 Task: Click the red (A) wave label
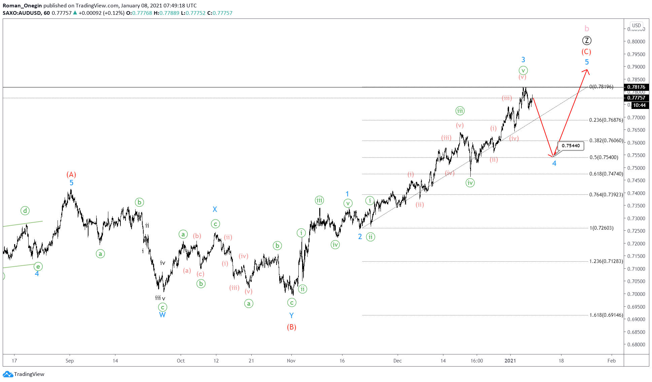click(x=71, y=175)
